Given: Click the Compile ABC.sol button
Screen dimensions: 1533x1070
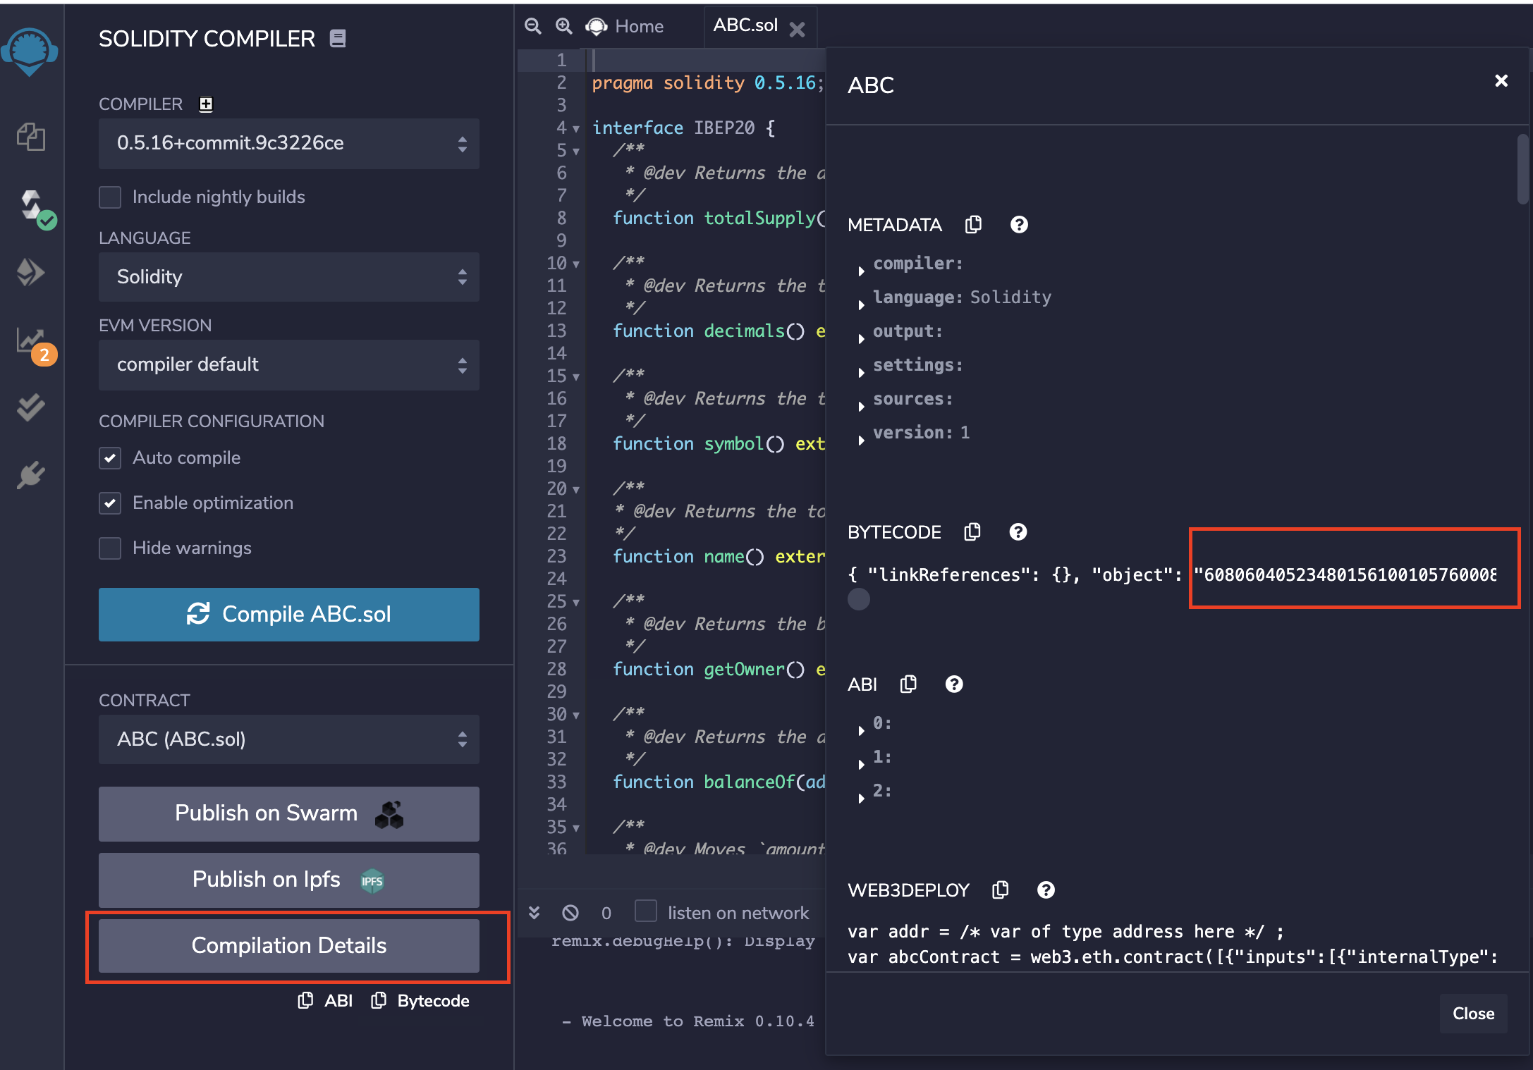Looking at the screenshot, I should tap(288, 615).
